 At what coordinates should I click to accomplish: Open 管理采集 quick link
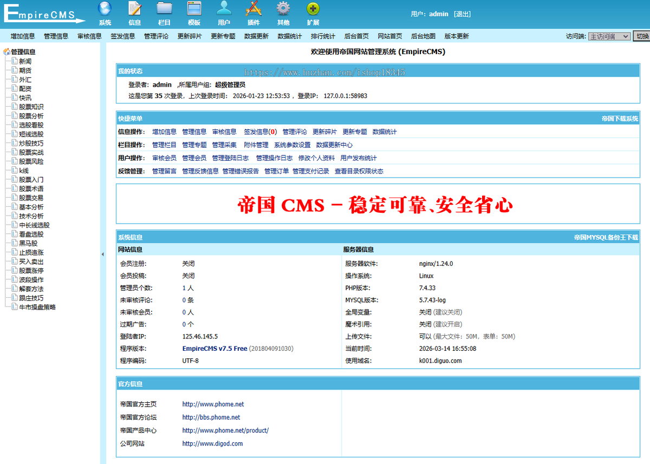click(x=224, y=145)
